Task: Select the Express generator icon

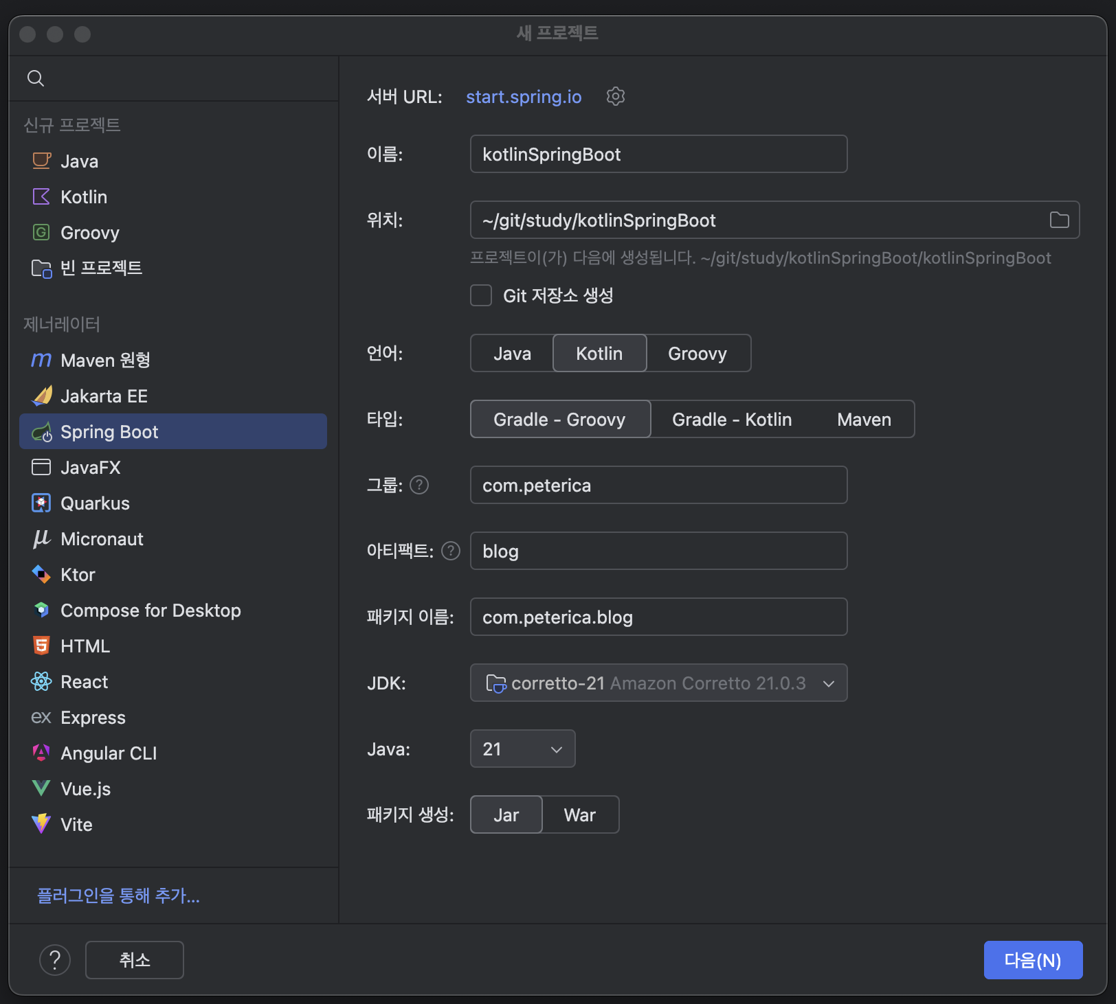Action: coord(41,717)
